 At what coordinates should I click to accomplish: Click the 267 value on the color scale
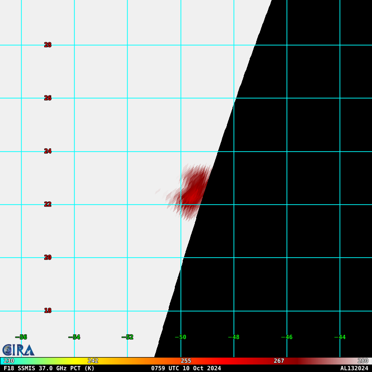[x=279, y=361]
